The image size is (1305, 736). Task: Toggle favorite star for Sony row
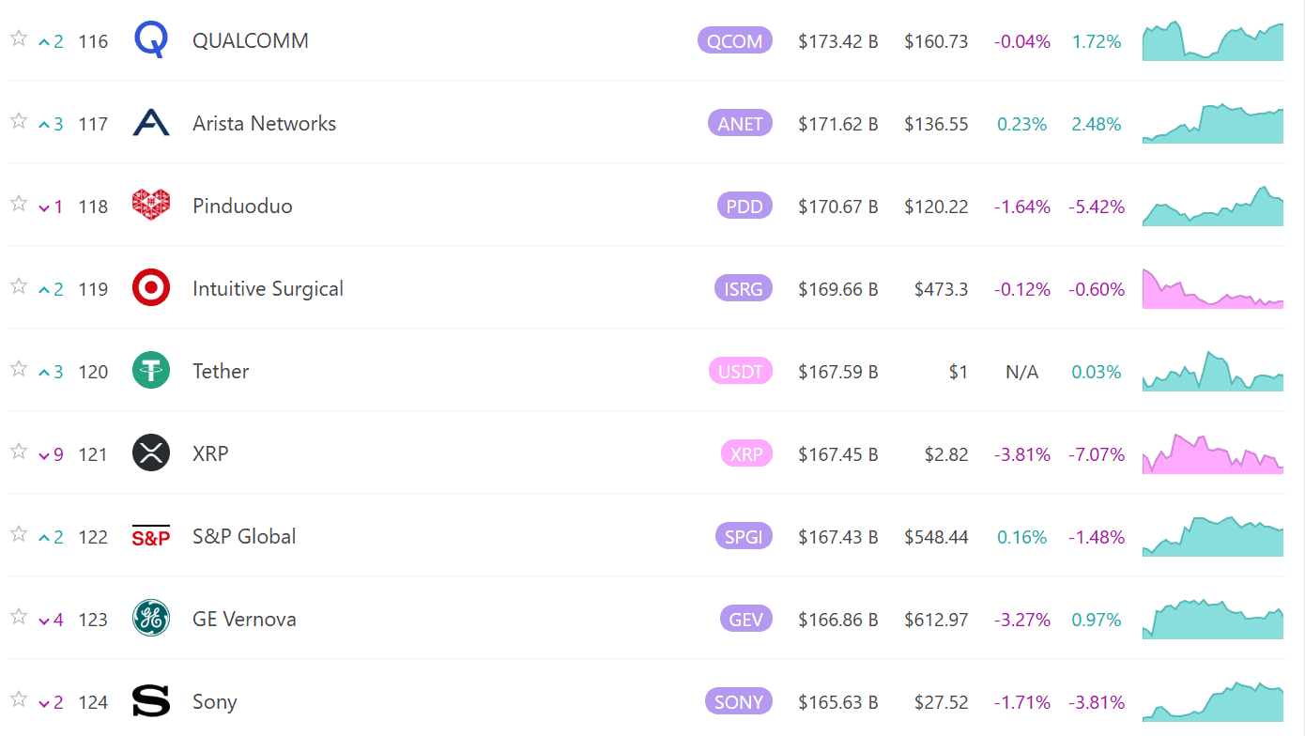[18, 699]
